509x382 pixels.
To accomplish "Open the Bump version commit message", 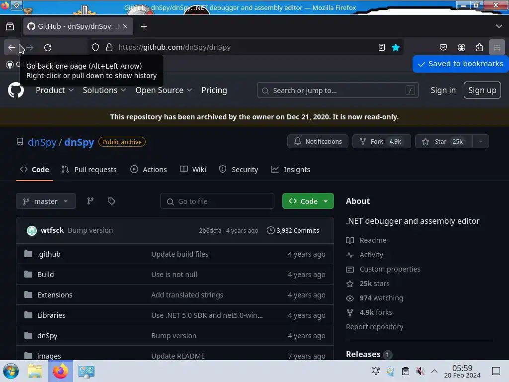I will [90, 230].
